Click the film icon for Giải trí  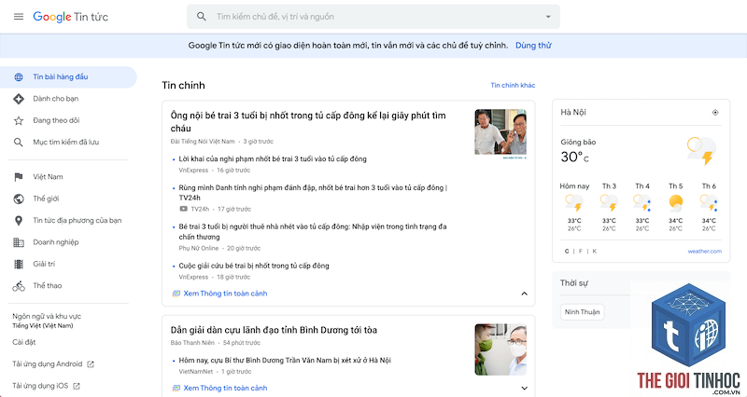tap(19, 264)
